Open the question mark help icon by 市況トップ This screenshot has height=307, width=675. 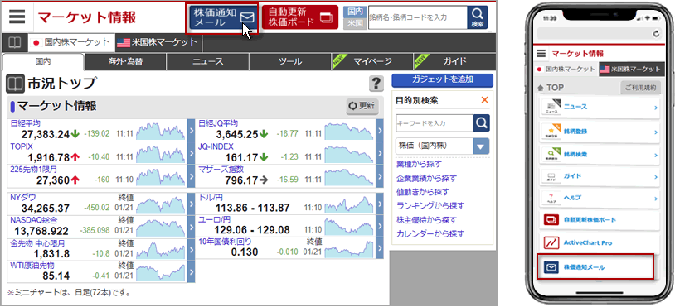[376, 84]
